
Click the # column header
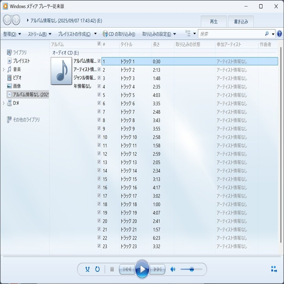point(110,44)
